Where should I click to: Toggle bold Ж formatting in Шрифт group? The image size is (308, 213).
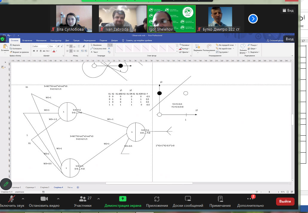click(x=34, y=51)
